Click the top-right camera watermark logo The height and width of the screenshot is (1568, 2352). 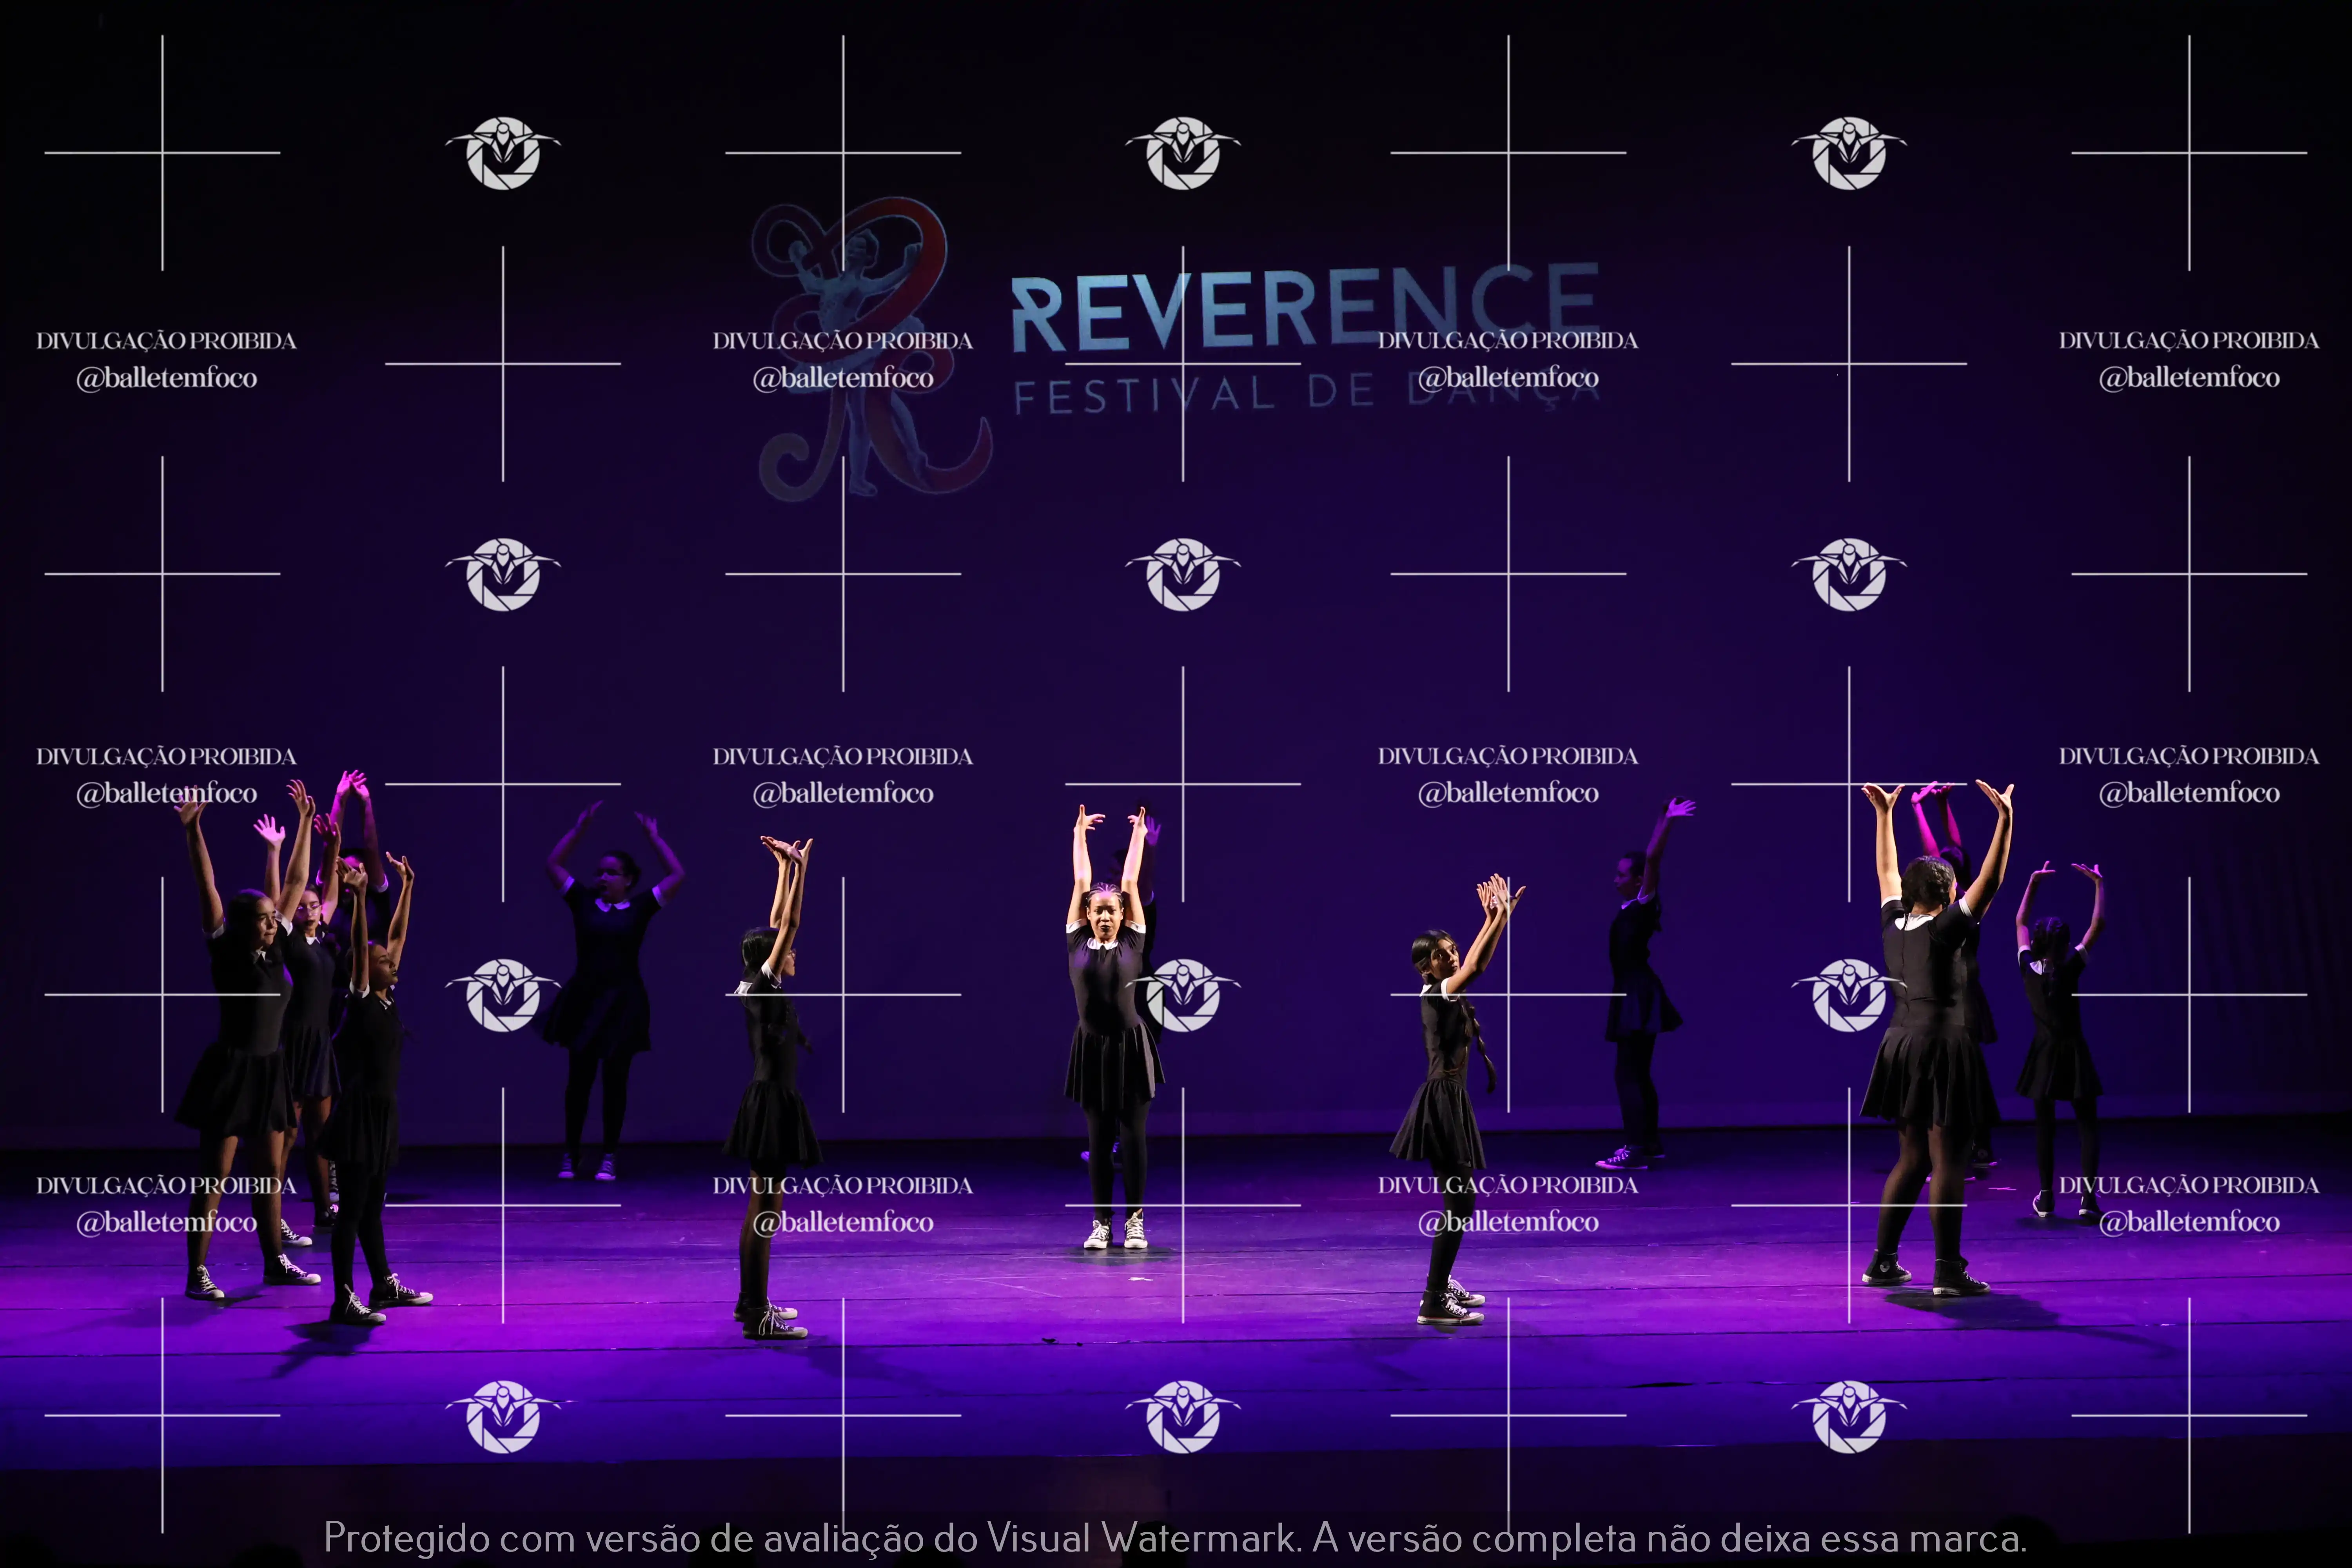pyautogui.click(x=1849, y=153)
